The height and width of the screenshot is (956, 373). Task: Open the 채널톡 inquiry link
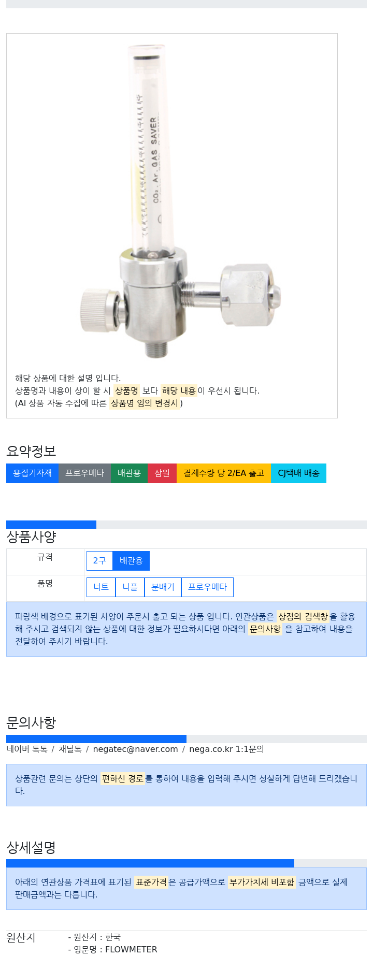70,749
